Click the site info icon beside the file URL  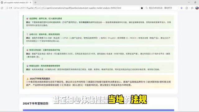(x=7, y=8)
